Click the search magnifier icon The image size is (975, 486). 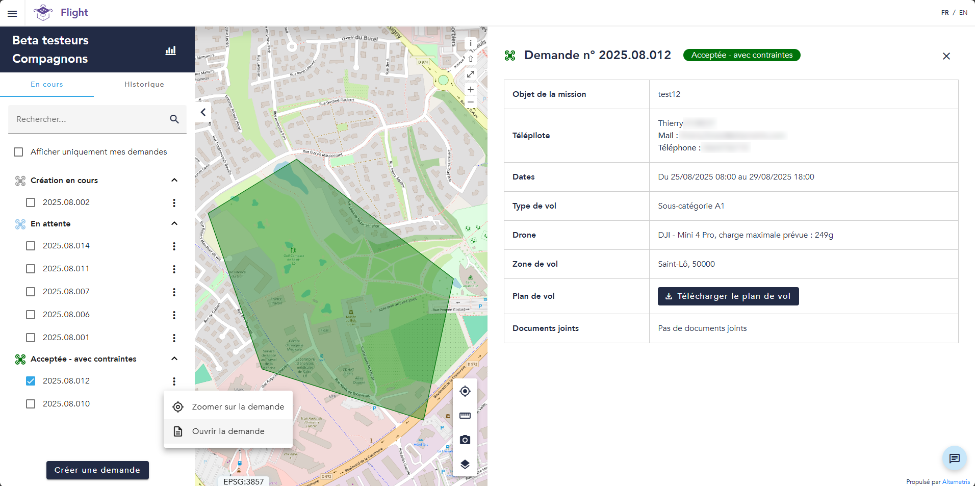(174, 119)
